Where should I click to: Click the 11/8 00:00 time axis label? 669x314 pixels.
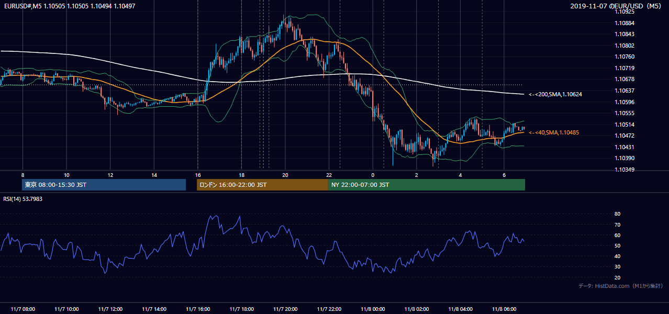coord(373,309)
